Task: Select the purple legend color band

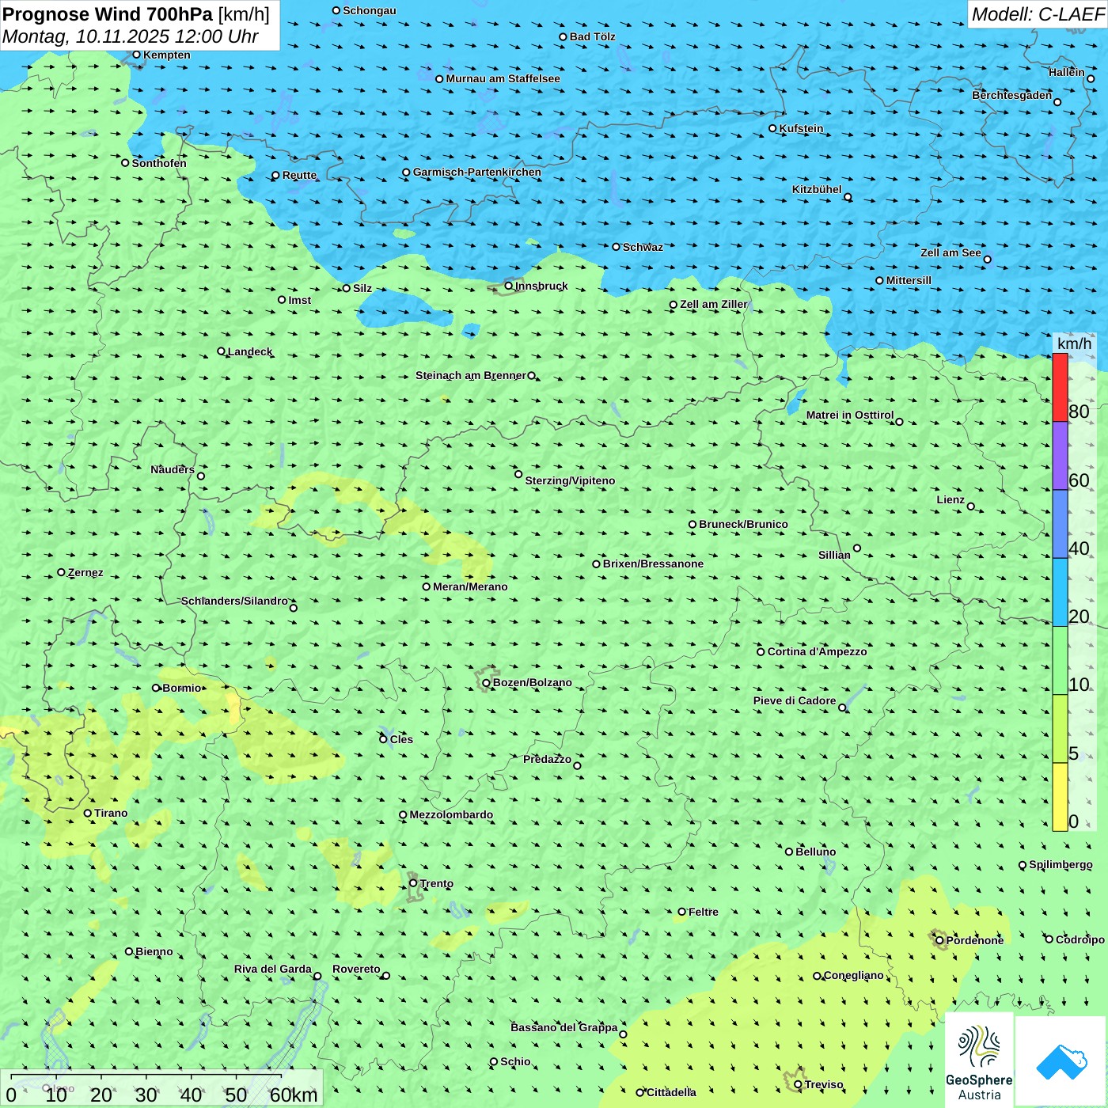Action: coord(1060,456)
